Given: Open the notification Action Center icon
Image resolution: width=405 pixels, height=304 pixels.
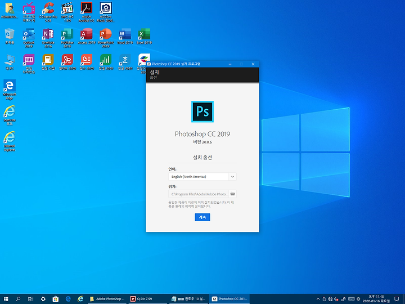Looking at the screenshot, I should coord(397,299).
